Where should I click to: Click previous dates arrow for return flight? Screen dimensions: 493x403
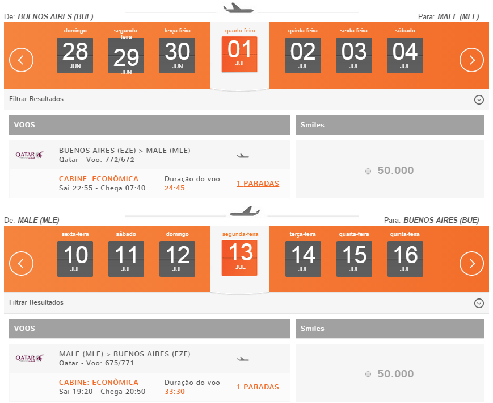21,263
